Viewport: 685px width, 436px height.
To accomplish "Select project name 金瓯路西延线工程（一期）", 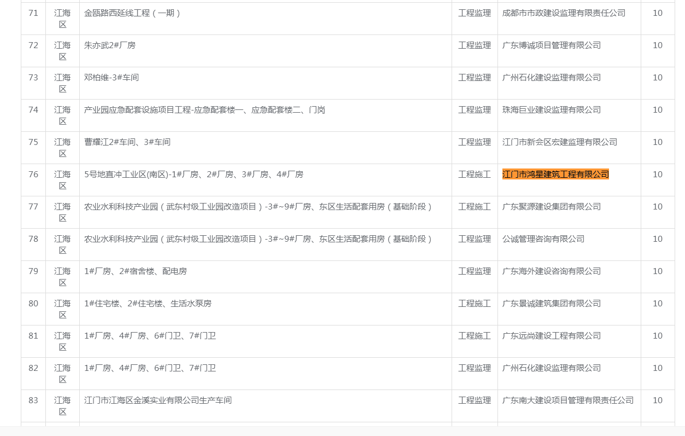I will coord(133,13).
